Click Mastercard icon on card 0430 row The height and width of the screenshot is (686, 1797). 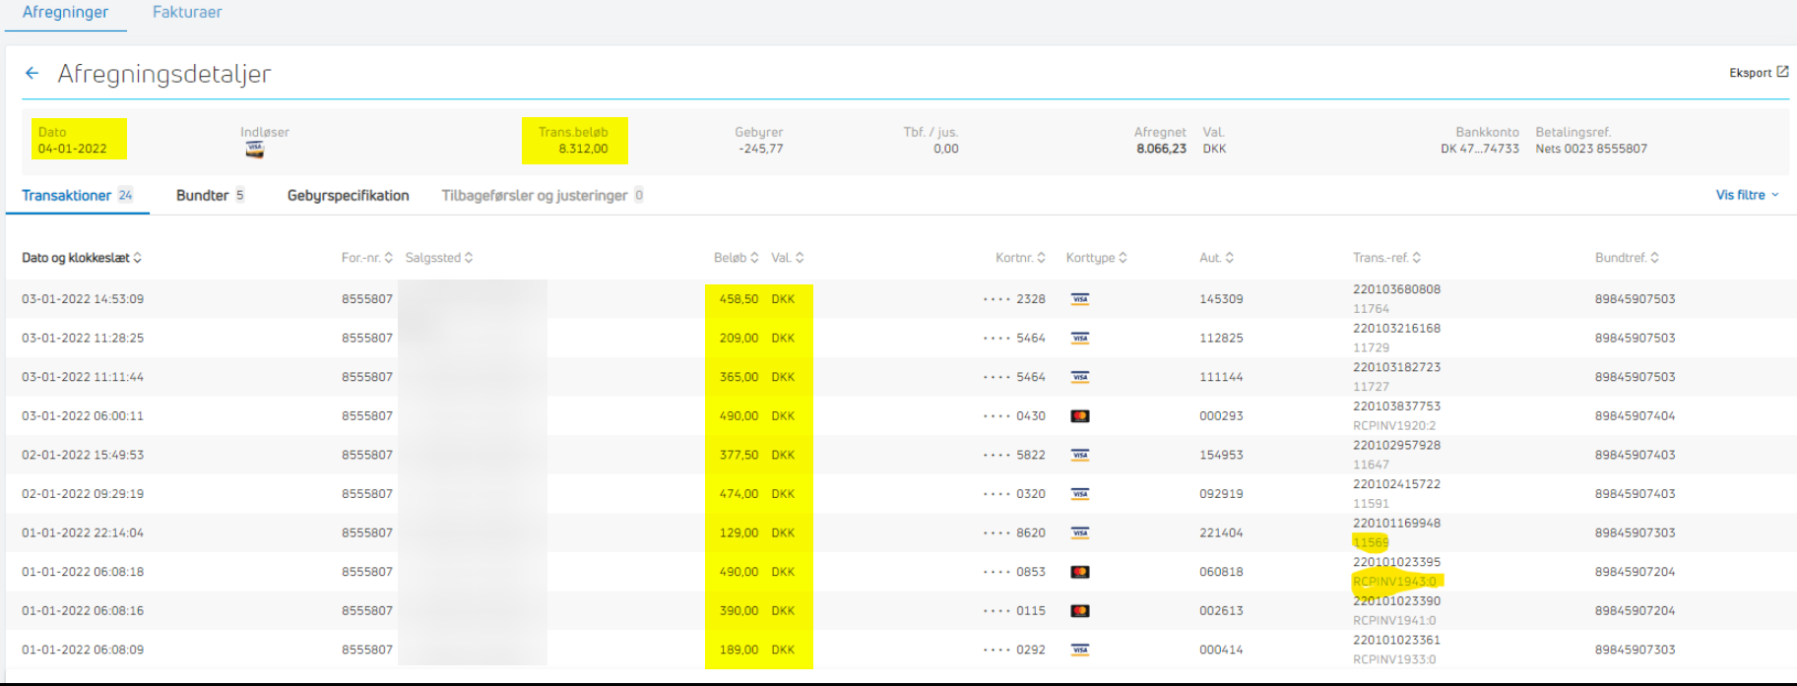(x=1080, y=416)
